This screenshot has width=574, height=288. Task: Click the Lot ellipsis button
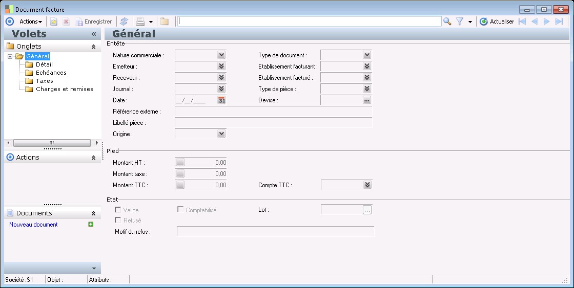tap(367, 210)
